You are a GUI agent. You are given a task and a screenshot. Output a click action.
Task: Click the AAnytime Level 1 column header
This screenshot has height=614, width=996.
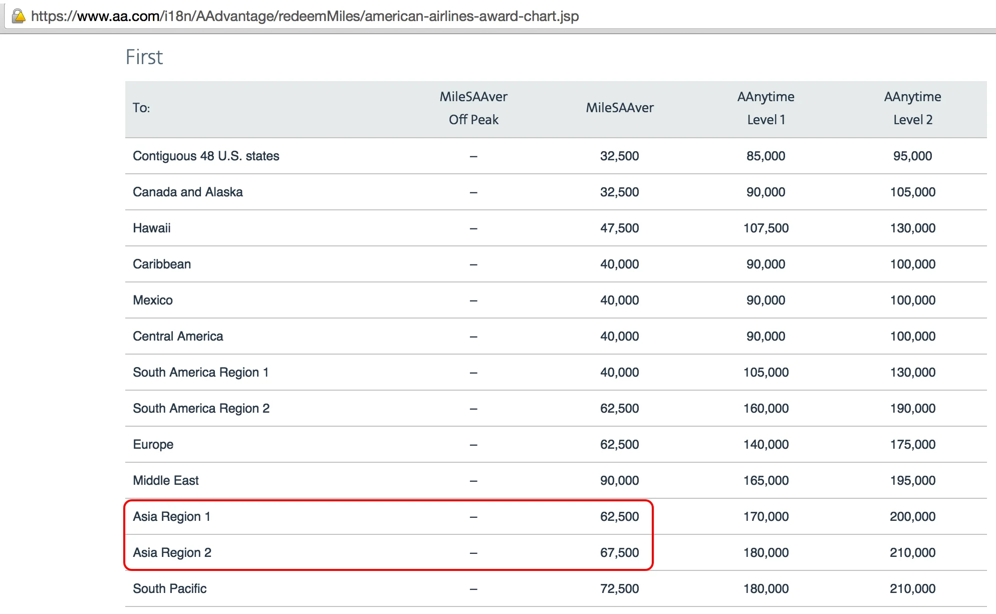click(766, 108)
